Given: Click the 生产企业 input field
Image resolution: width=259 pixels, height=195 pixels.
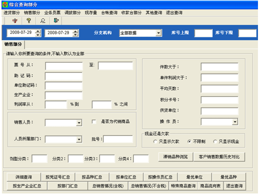Looking at the screenshot, I should tap(64, 95).
